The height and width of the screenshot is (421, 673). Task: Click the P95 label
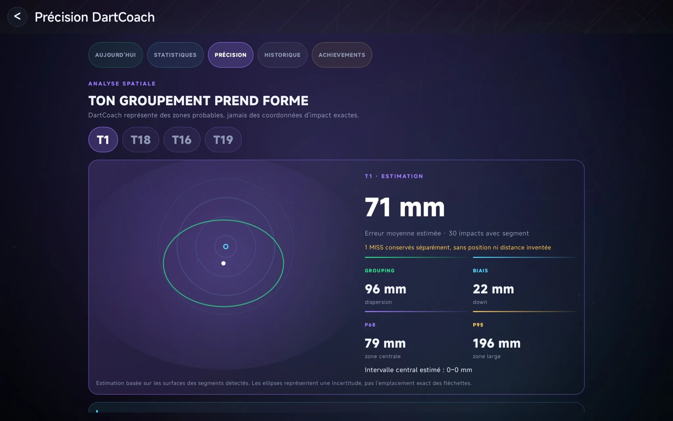(478, 325)
